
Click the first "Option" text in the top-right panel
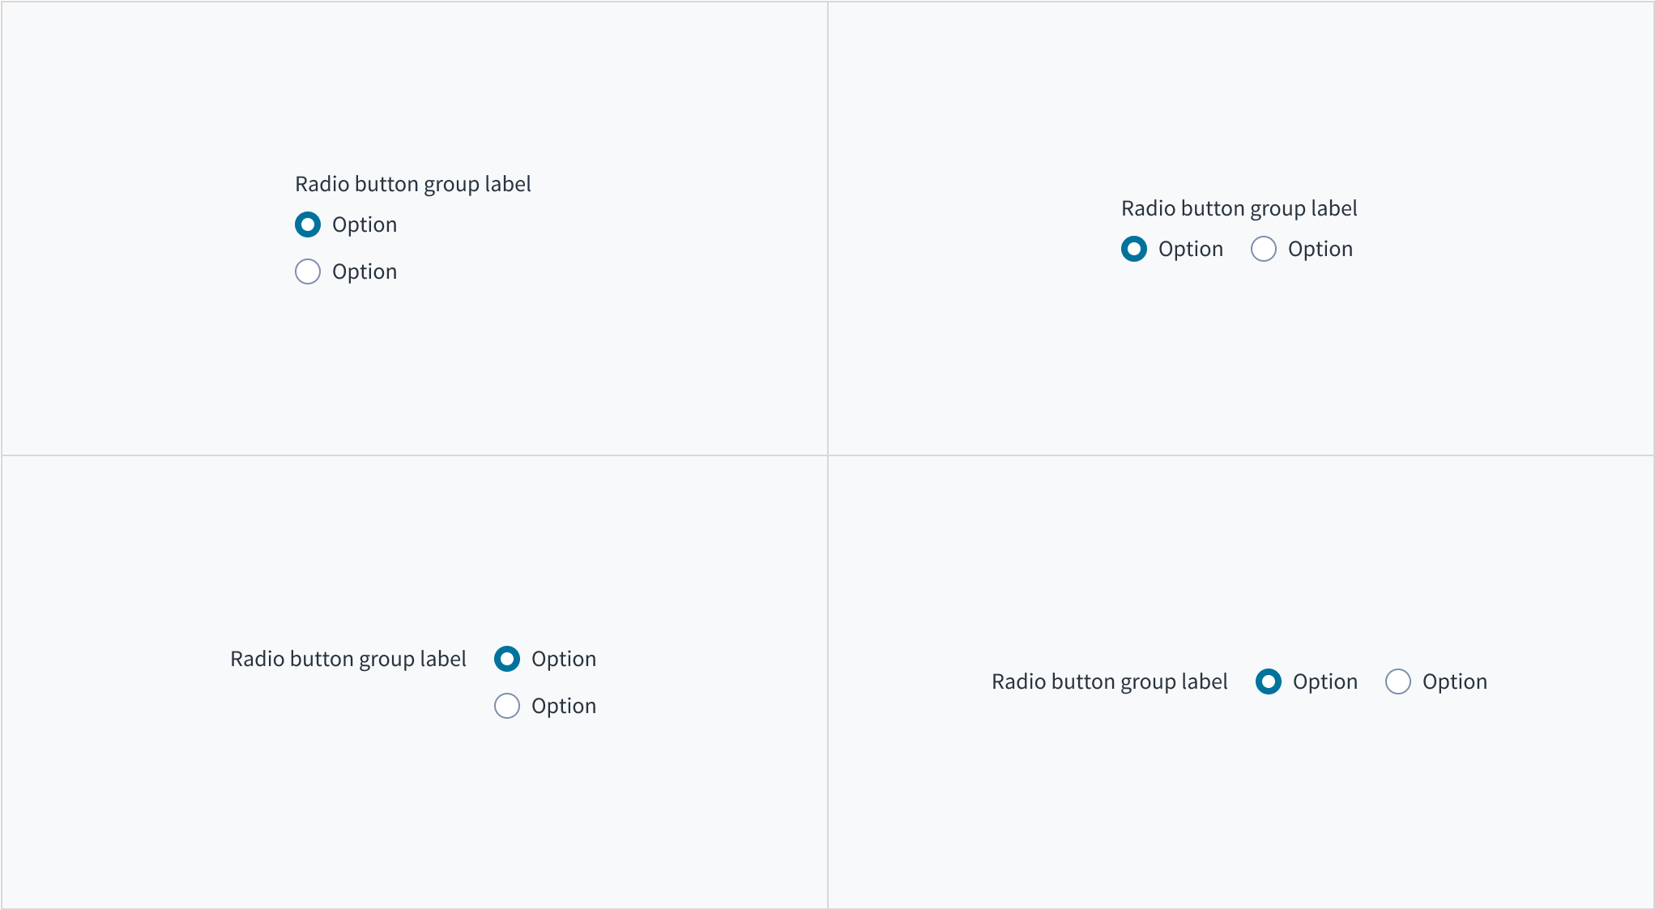(x=1191, y=249)
